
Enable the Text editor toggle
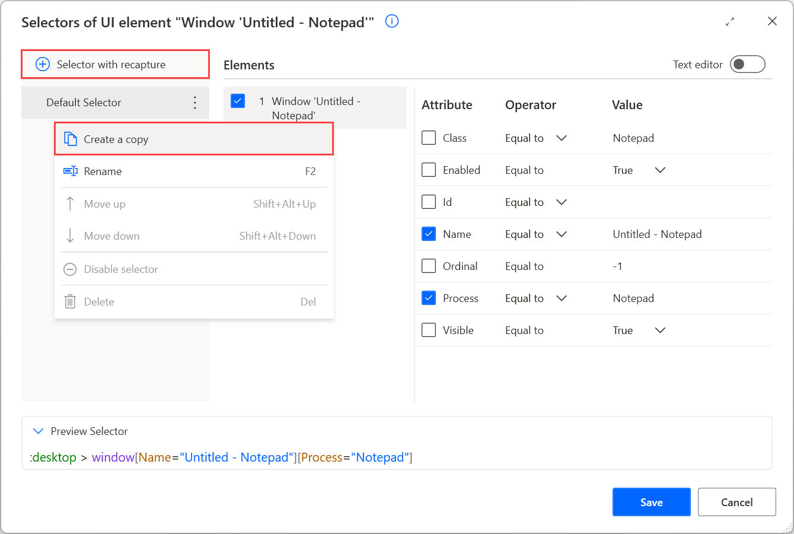748,64
